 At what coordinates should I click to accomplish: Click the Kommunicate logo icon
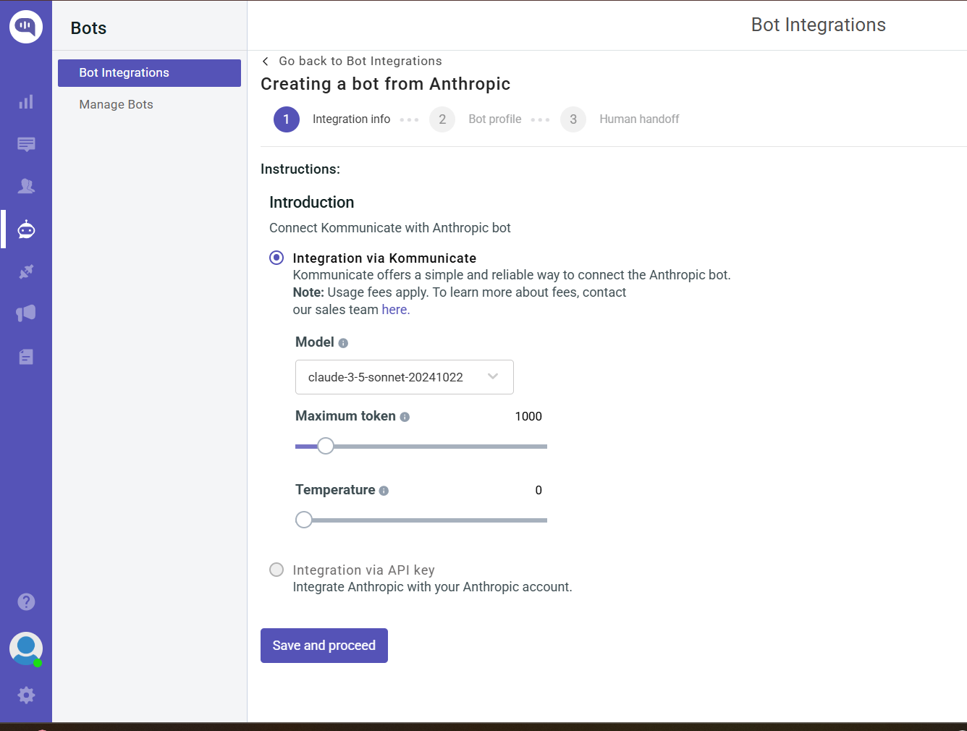click(x=26, y=27)
